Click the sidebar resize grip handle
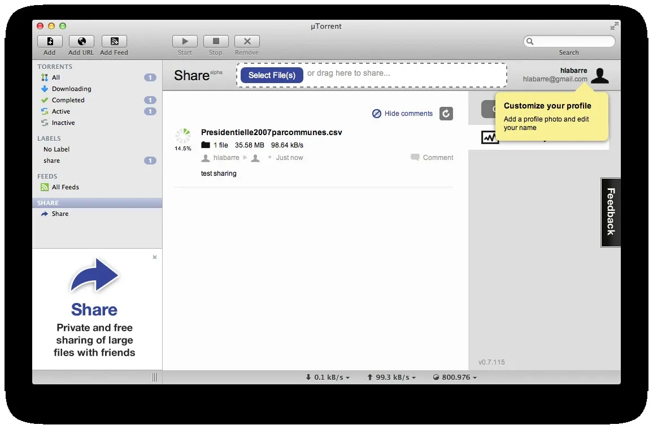The width and height of the screenshot is (653, 429). coord(155,377)
